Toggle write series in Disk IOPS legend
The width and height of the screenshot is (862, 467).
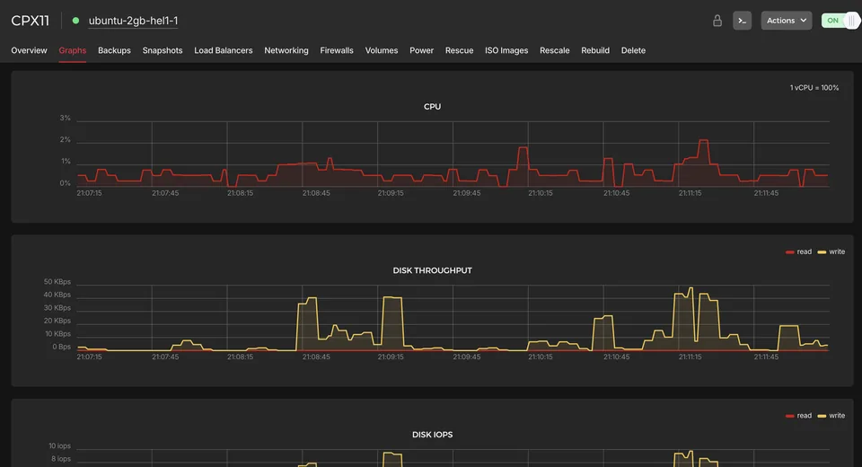point(831,415)
